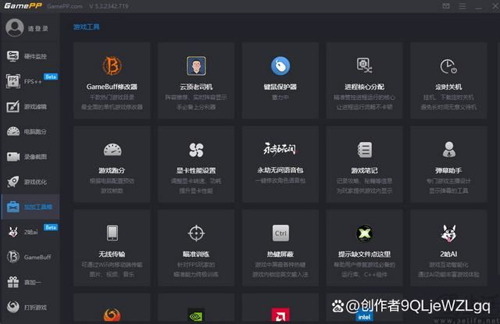Open 游戏跑分 speedometer tool
Viewport: 500px width, 324px height.
pos(112,149)
